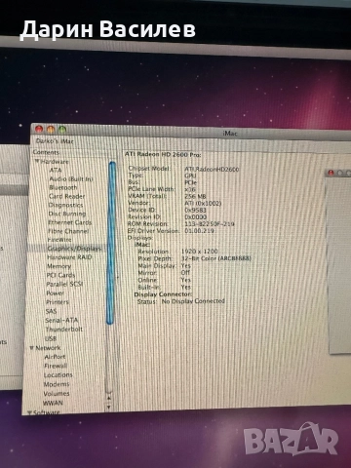Collapse the Software section triangle
Viewport: 351px width, 468px height.
click(29, 412)
